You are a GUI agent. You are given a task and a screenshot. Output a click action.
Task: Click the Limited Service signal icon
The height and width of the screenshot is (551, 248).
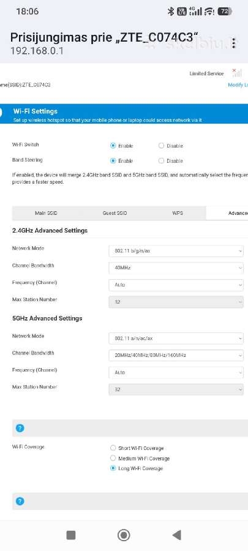click(x=237, y=73)
